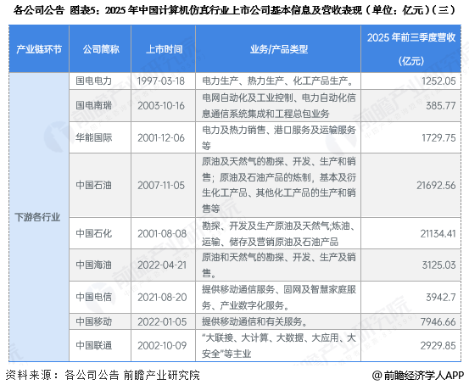Viewport: 469px width, 385px height.
Task: Click the 产业链环节 column header
Action: [x=39, y=49]
